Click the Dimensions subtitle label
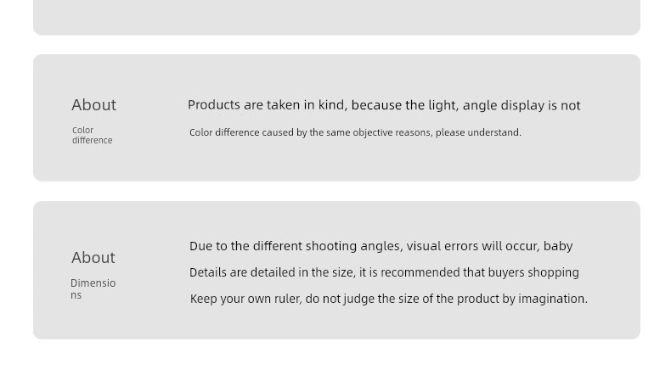Screen dimensions: 671x375 (93, 289)
